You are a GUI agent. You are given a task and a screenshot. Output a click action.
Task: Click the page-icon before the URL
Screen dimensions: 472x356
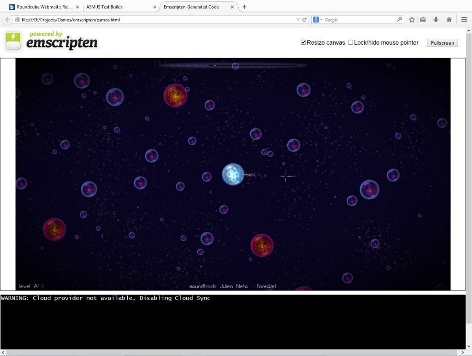click(17, 19)
